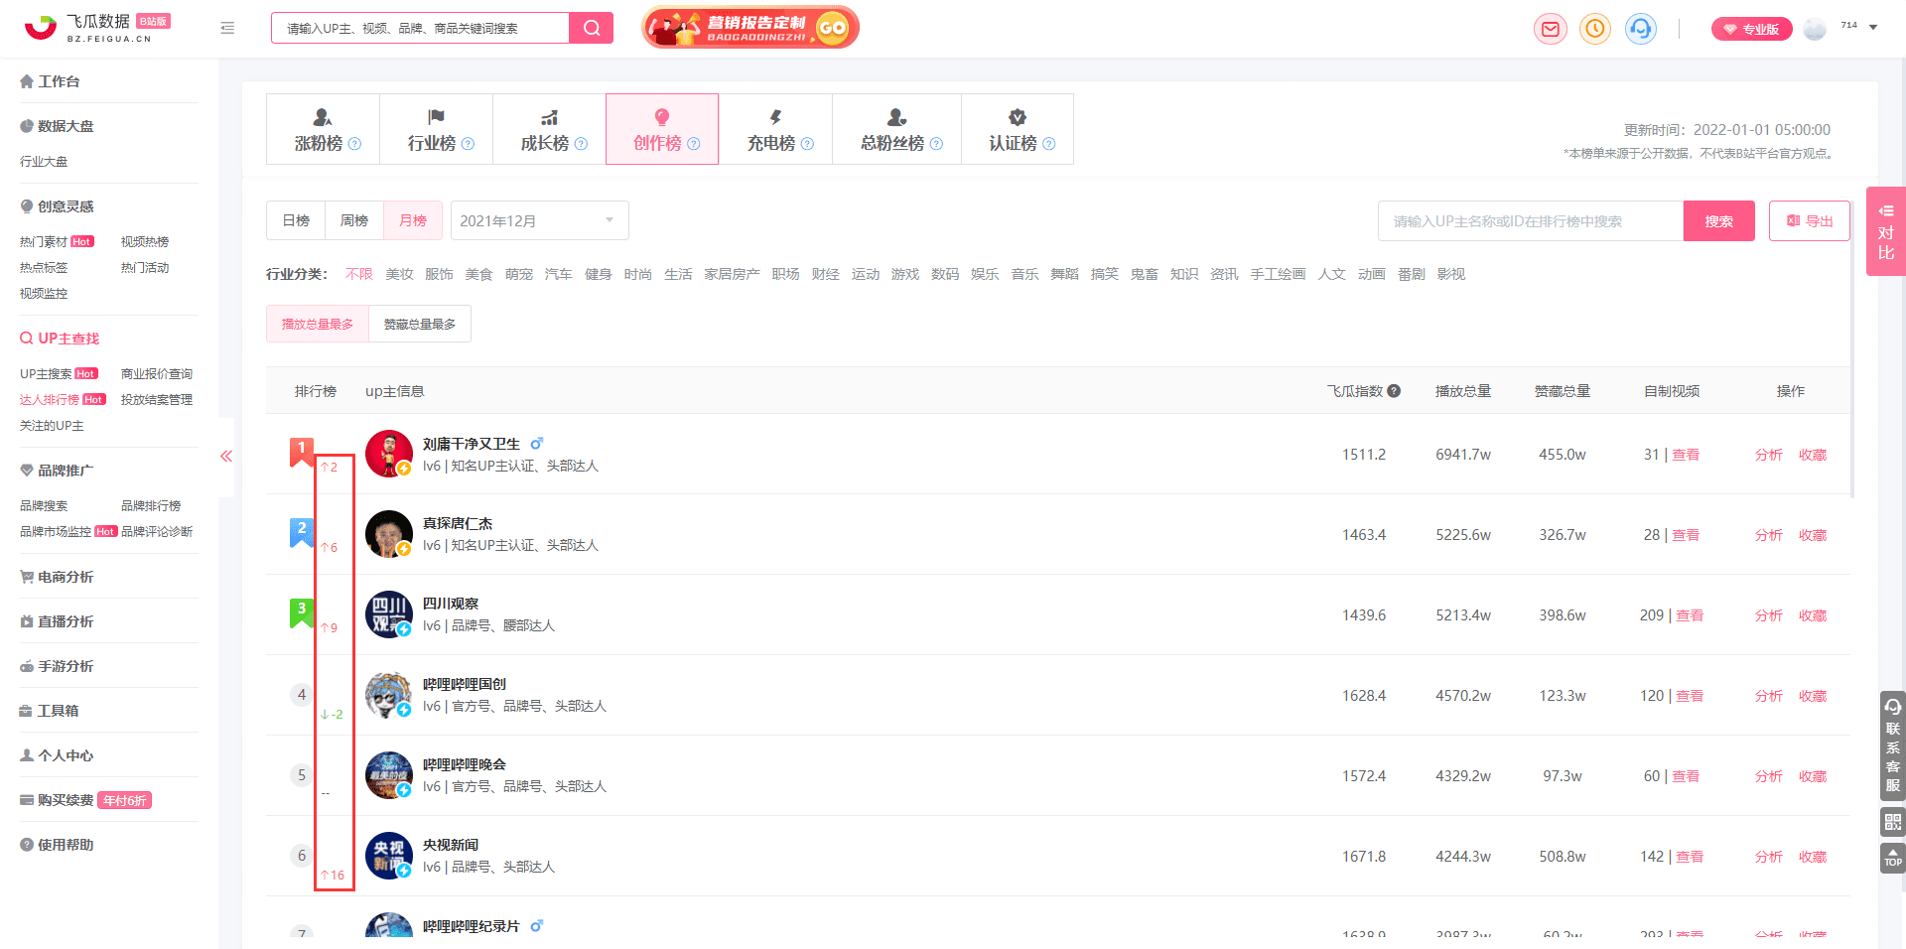Click the 导出 export button
This screenshot has height=949, width=1906.
click(x=1809, y=221)
